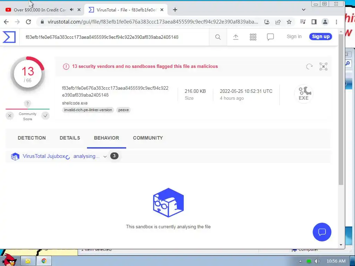Click the file hash text in summary
Screen dimensions: 355x266
(x=115, y=91)
